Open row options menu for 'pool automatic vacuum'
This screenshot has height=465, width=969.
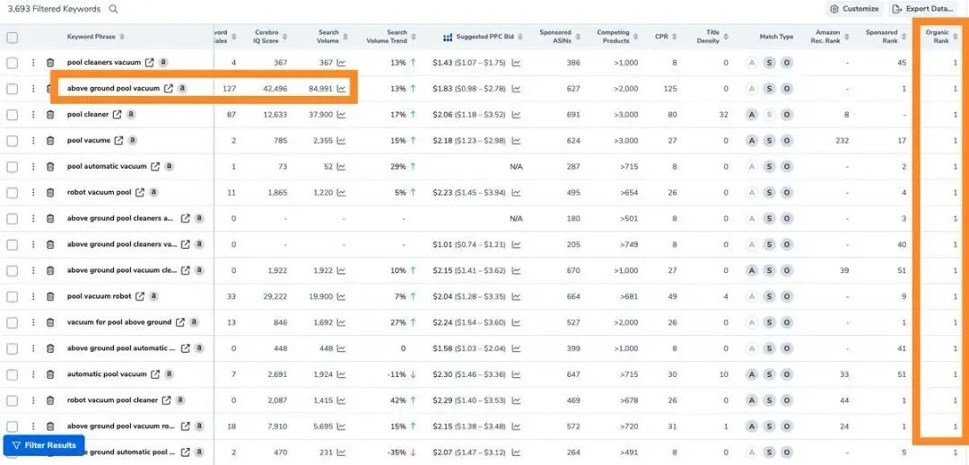(x=33, y=166)
